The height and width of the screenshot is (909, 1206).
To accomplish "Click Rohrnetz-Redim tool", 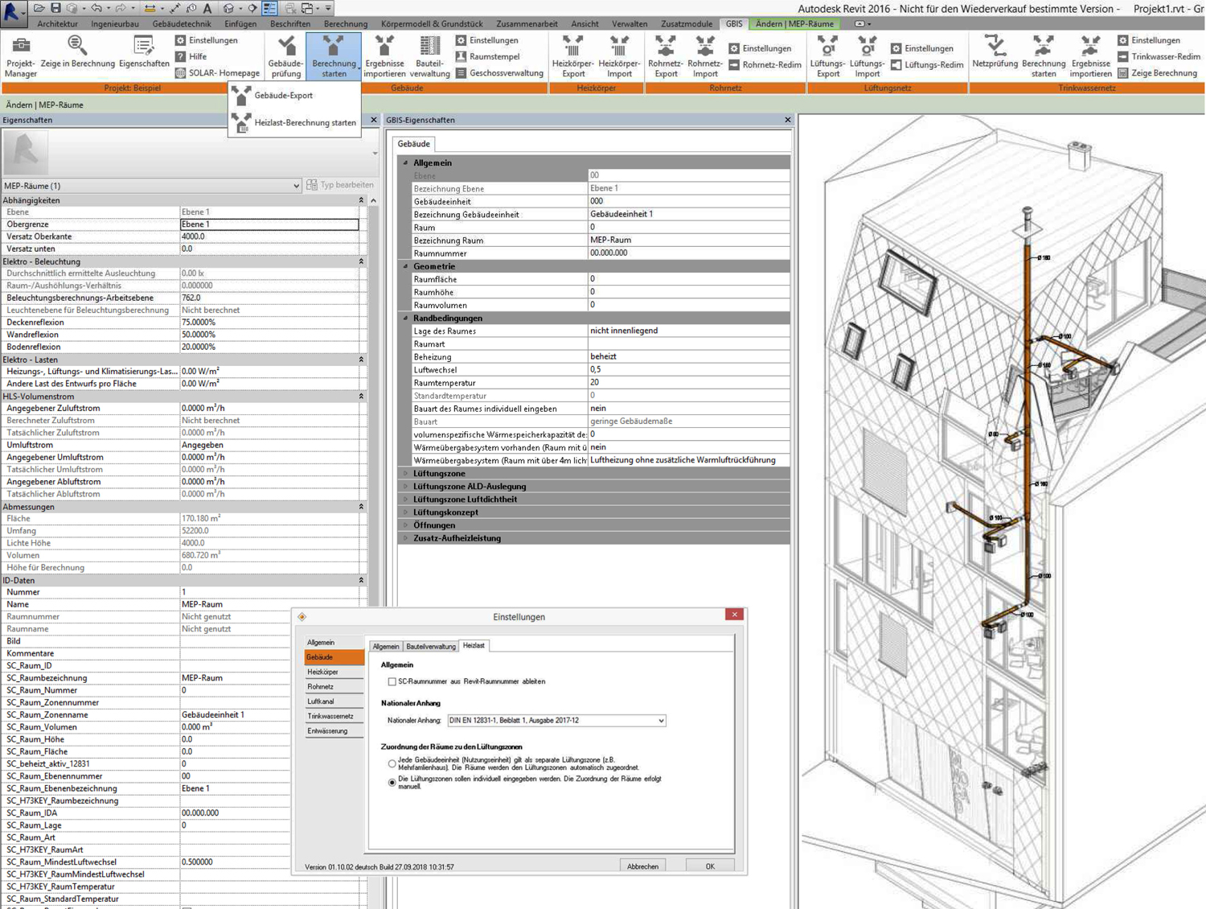I will point(765,65).
